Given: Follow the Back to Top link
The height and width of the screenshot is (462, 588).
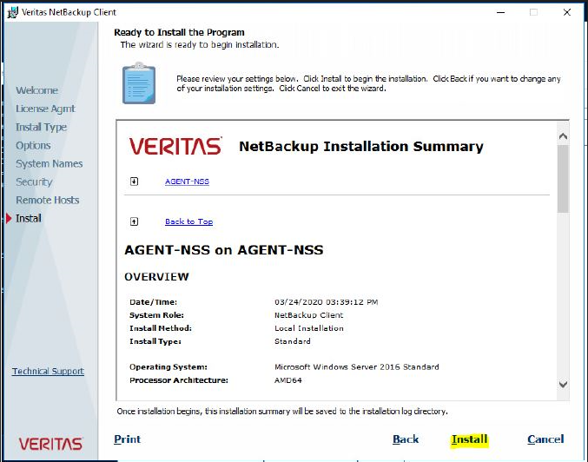Looking at the screenshot, I should pyautogui.click(x=189, y=221).
